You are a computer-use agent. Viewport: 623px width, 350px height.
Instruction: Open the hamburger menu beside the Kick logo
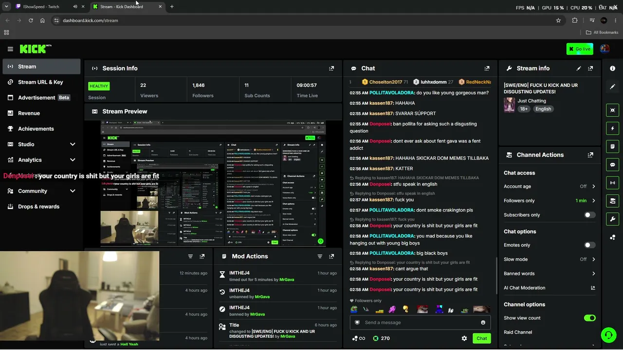pyautogui.click(x=10, y=49)
